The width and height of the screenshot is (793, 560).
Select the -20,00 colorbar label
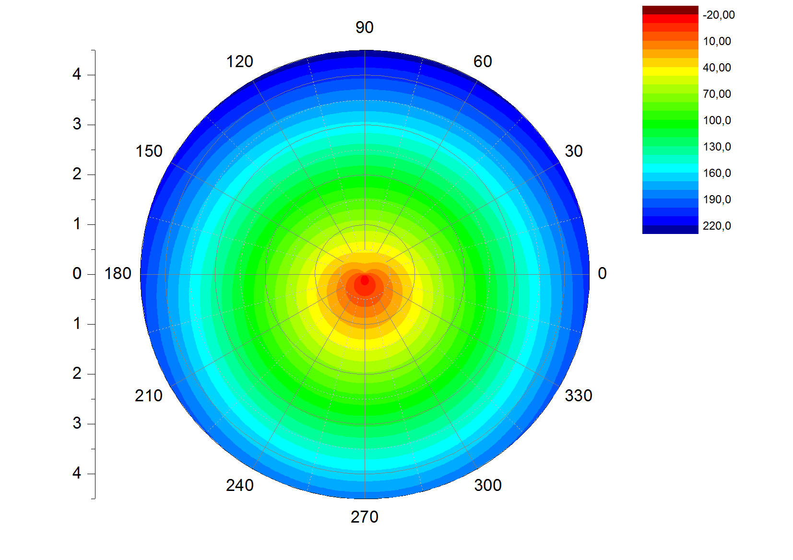tap(719, 15)
